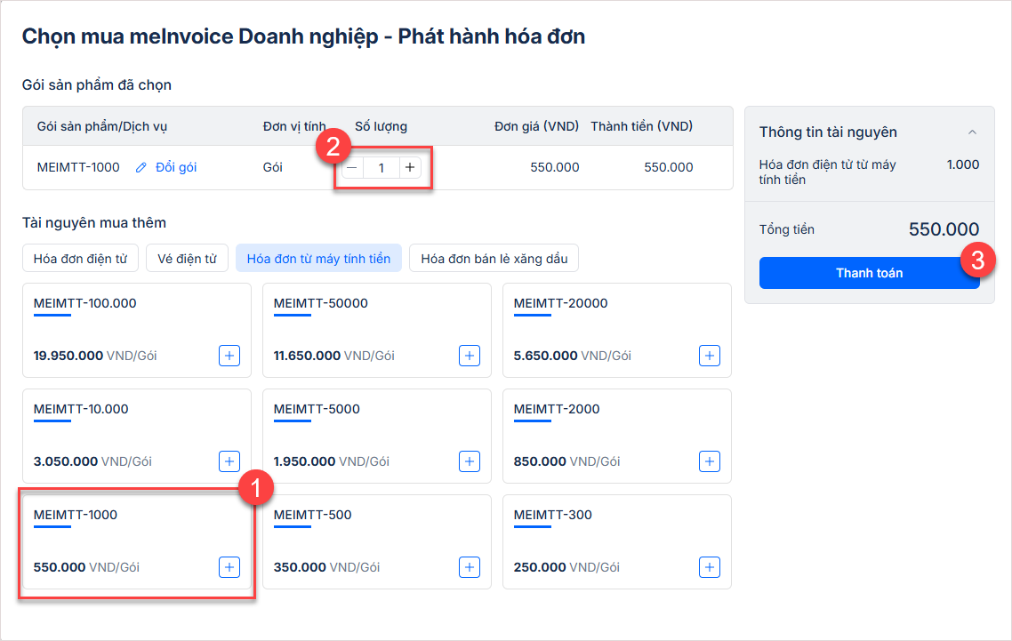This screenshot has height=641, width=1012.
Task: Add the MEIMTT-1000 package with plus icon
Action: coord(229,567)
